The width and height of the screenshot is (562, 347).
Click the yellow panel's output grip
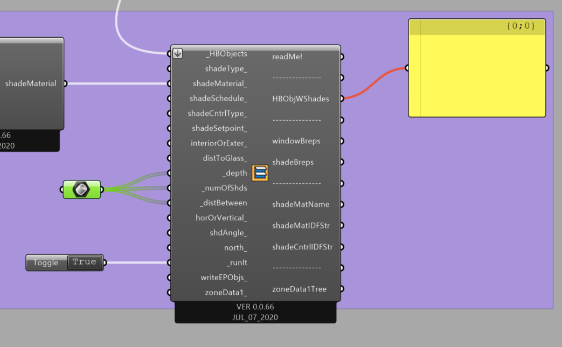[x=547, y=68]
